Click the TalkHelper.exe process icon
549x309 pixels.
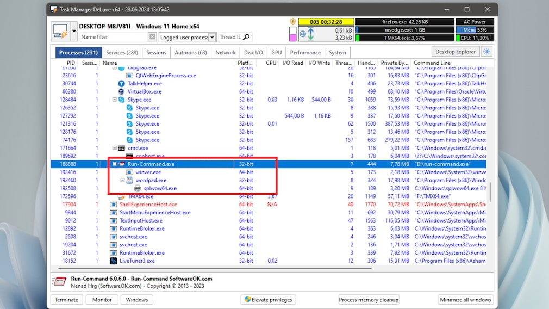[121, 84]
